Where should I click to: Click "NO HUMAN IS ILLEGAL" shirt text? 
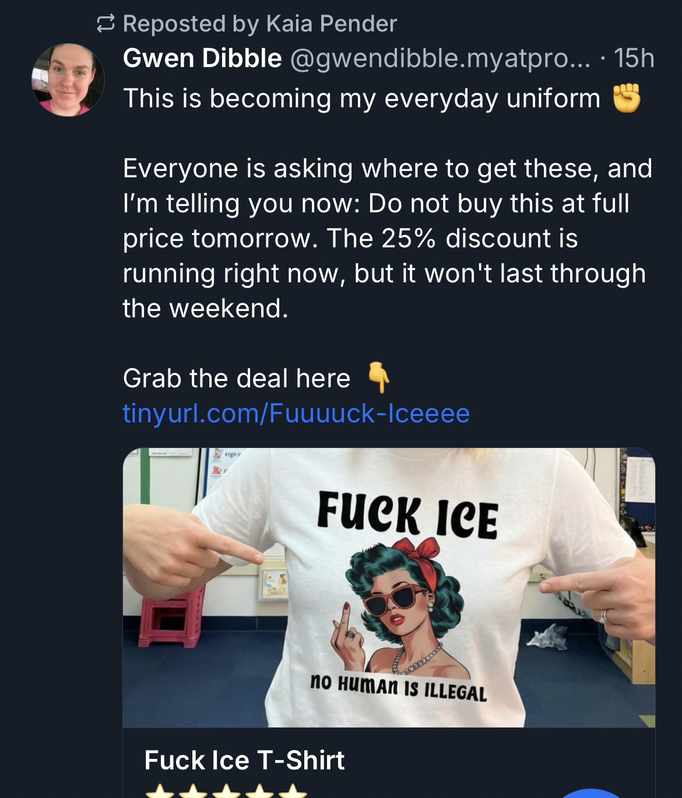(x=398, y=688)
